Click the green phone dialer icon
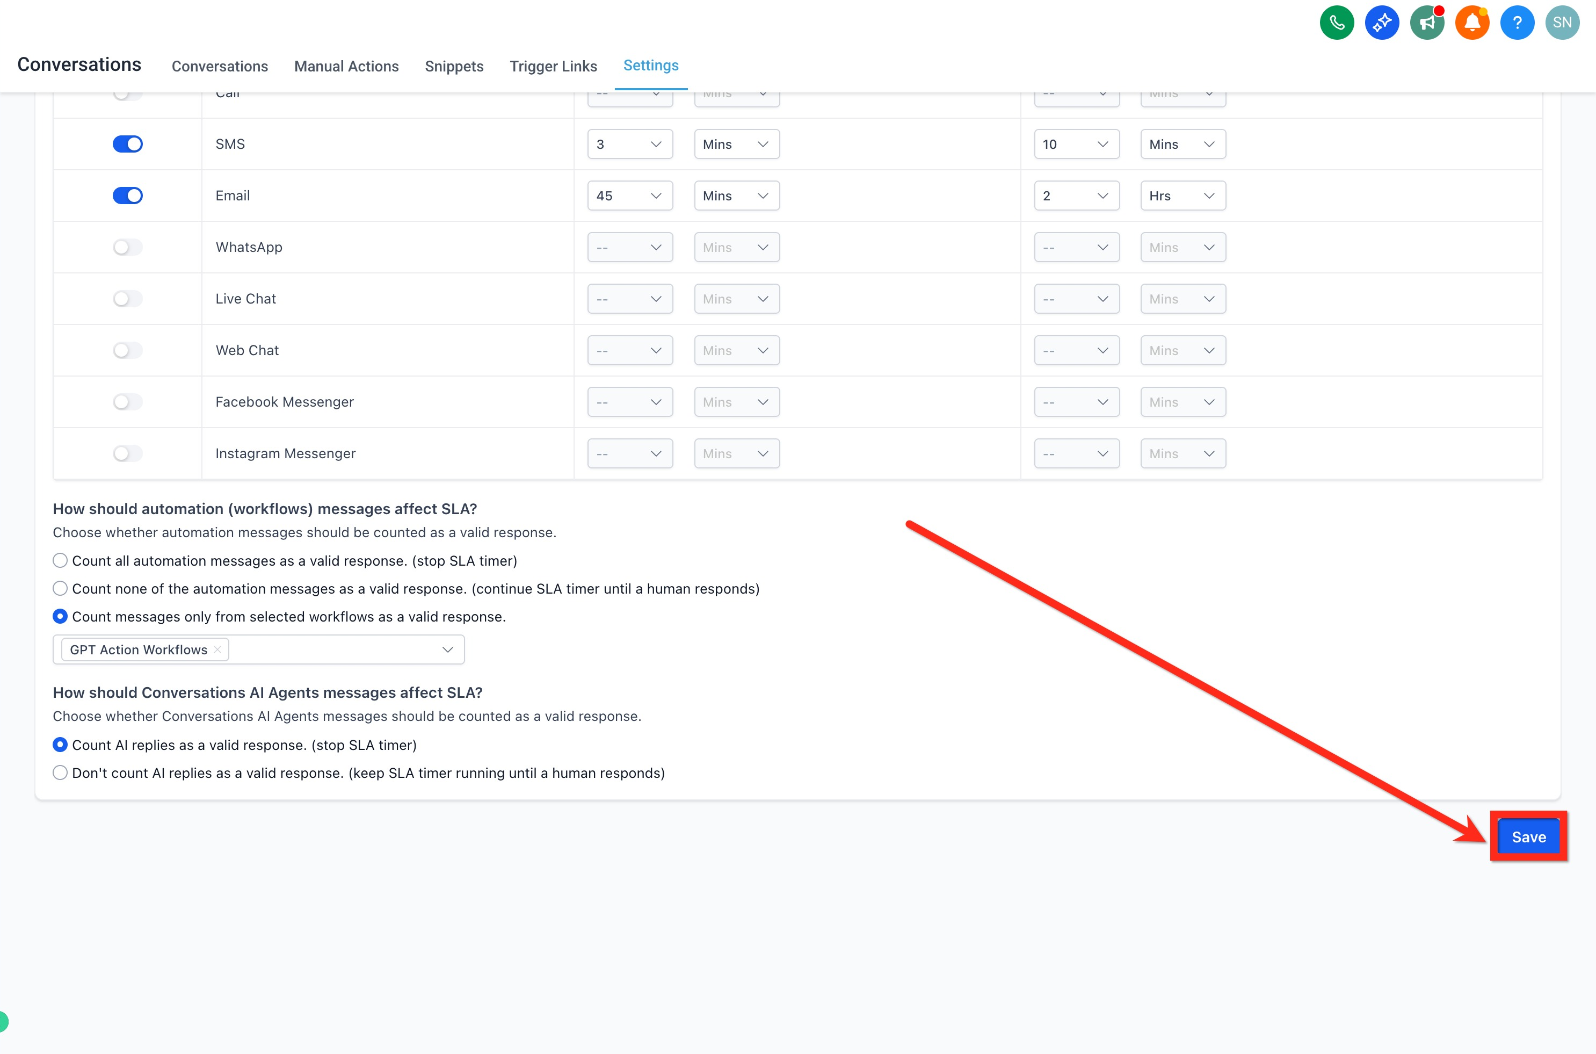Viewport: 1596px width, 1054px height. (1337, 23)
